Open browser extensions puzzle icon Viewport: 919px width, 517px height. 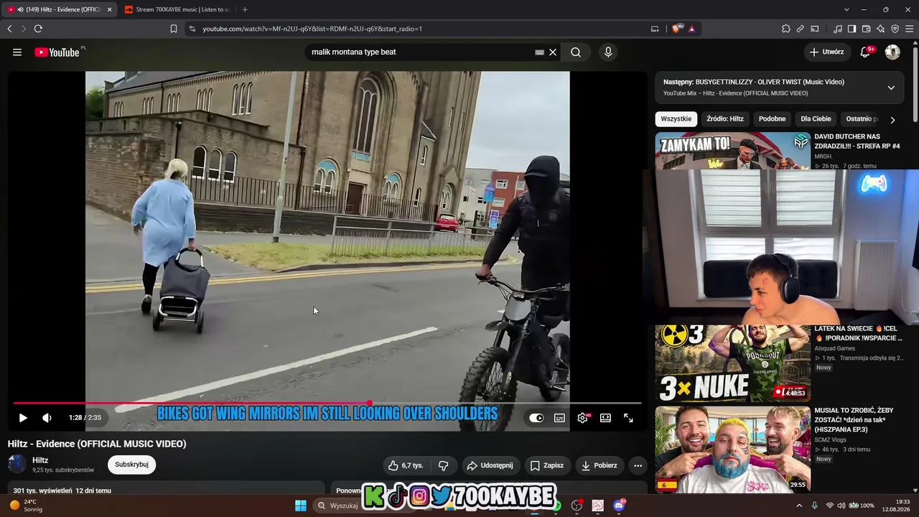click(x=786, y=29)
